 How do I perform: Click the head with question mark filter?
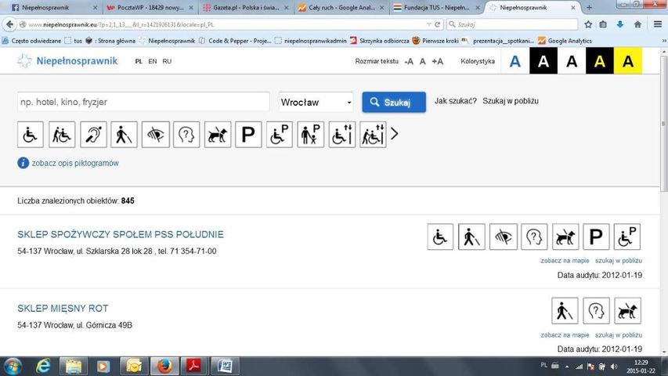click(x=186, y=135)
